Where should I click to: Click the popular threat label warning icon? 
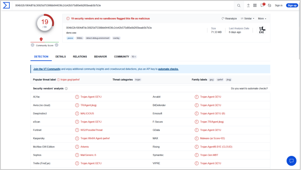tap(58, 80)
